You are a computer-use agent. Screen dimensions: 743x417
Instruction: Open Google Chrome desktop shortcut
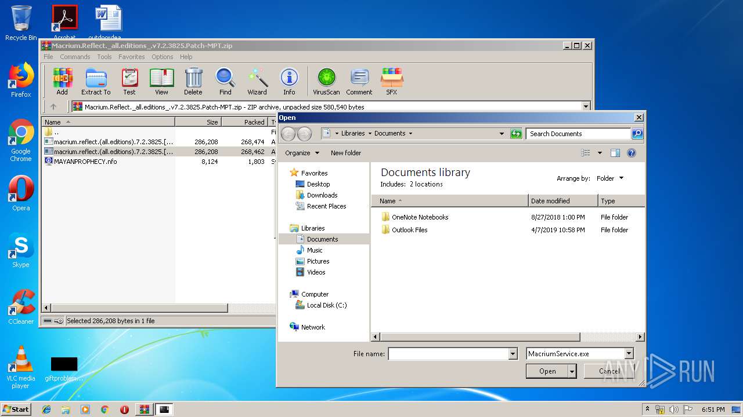21,140
